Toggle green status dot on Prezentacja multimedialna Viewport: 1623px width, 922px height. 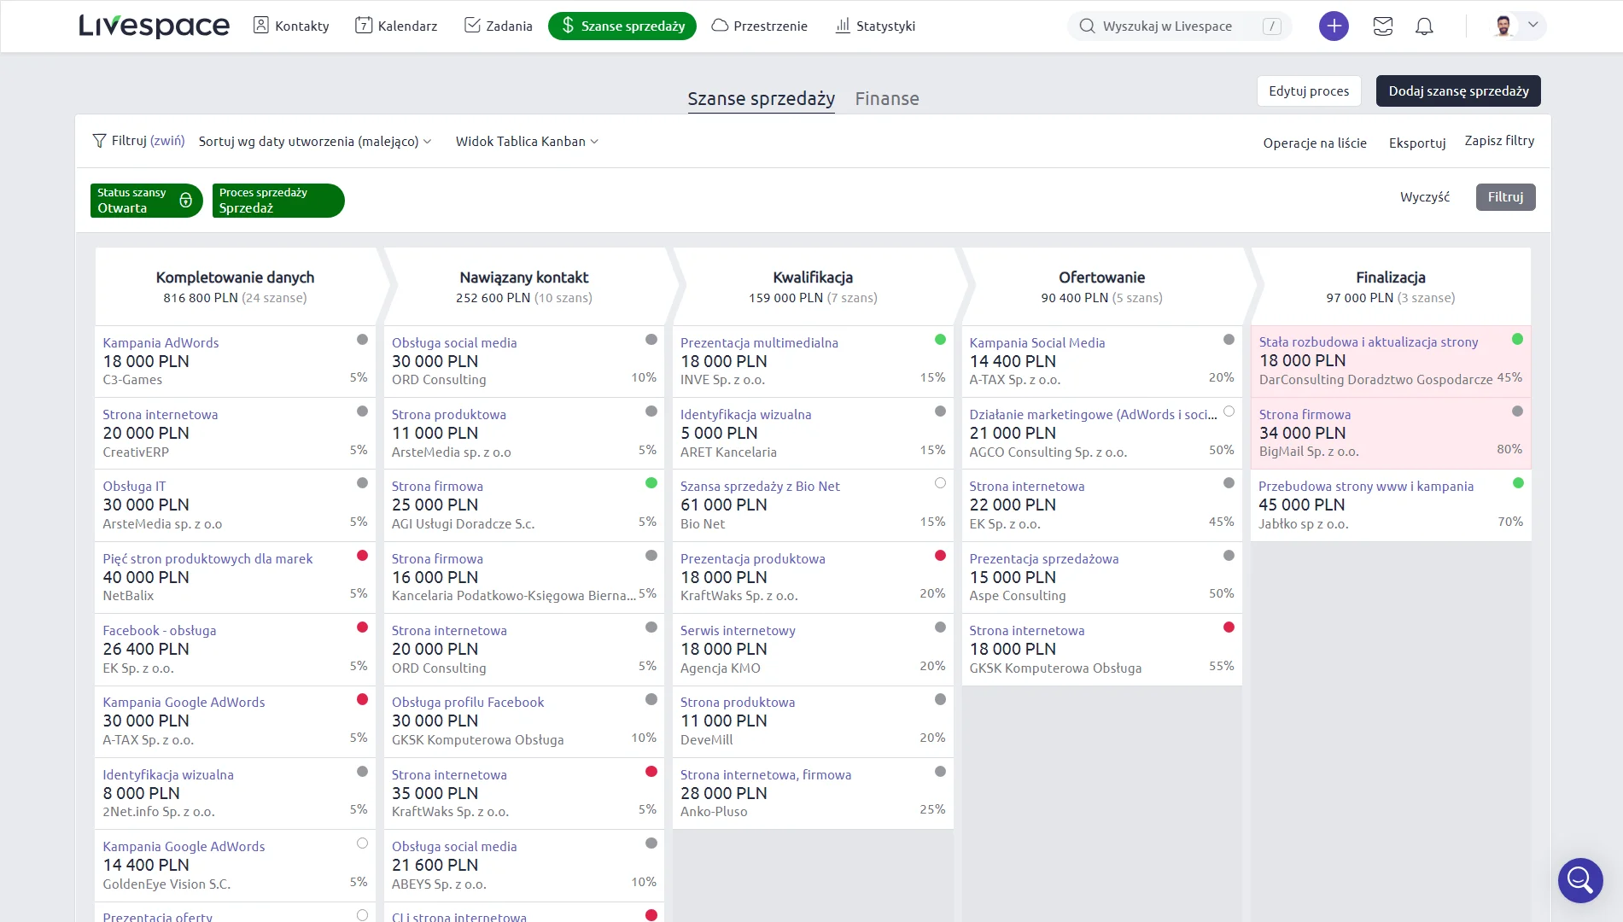940,340
